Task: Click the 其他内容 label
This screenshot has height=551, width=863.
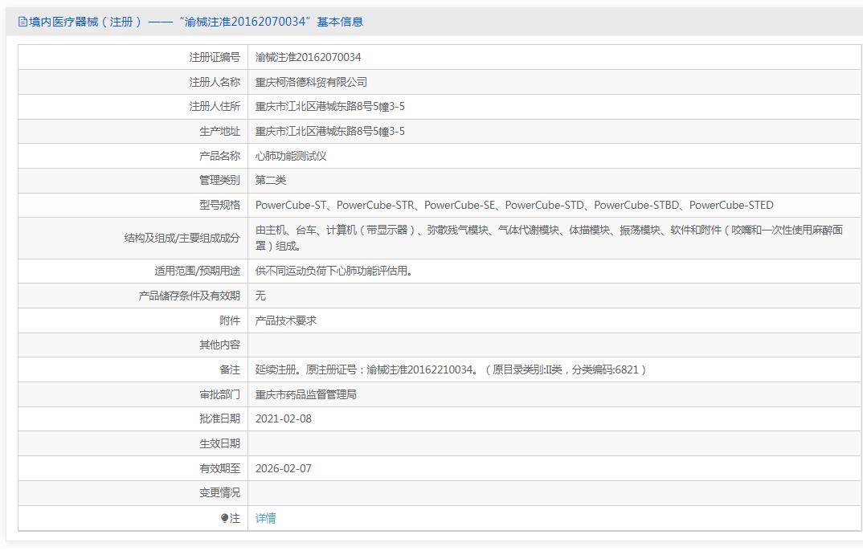Action: click(x=219, y=345)
